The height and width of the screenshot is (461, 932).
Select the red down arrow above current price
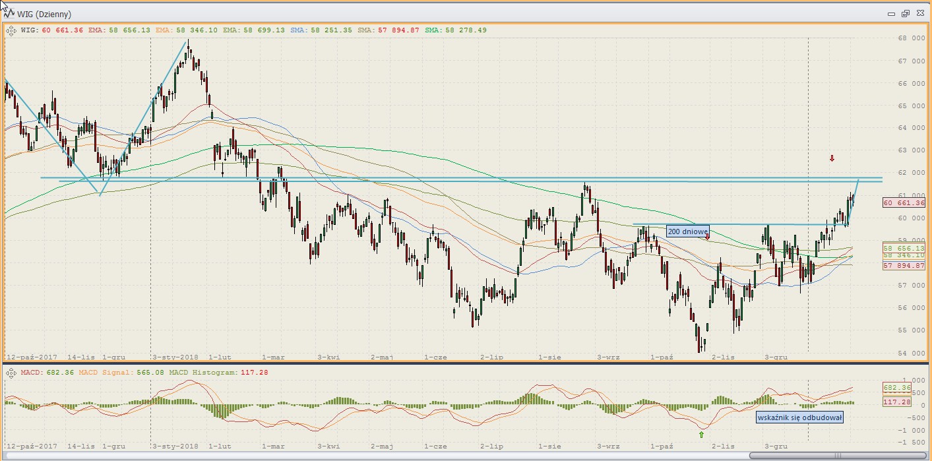pyautogui.click(x=832, y=158)
